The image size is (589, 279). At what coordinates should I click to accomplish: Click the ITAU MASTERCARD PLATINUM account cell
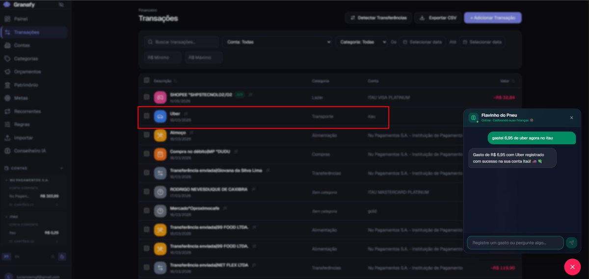(398, 192)
